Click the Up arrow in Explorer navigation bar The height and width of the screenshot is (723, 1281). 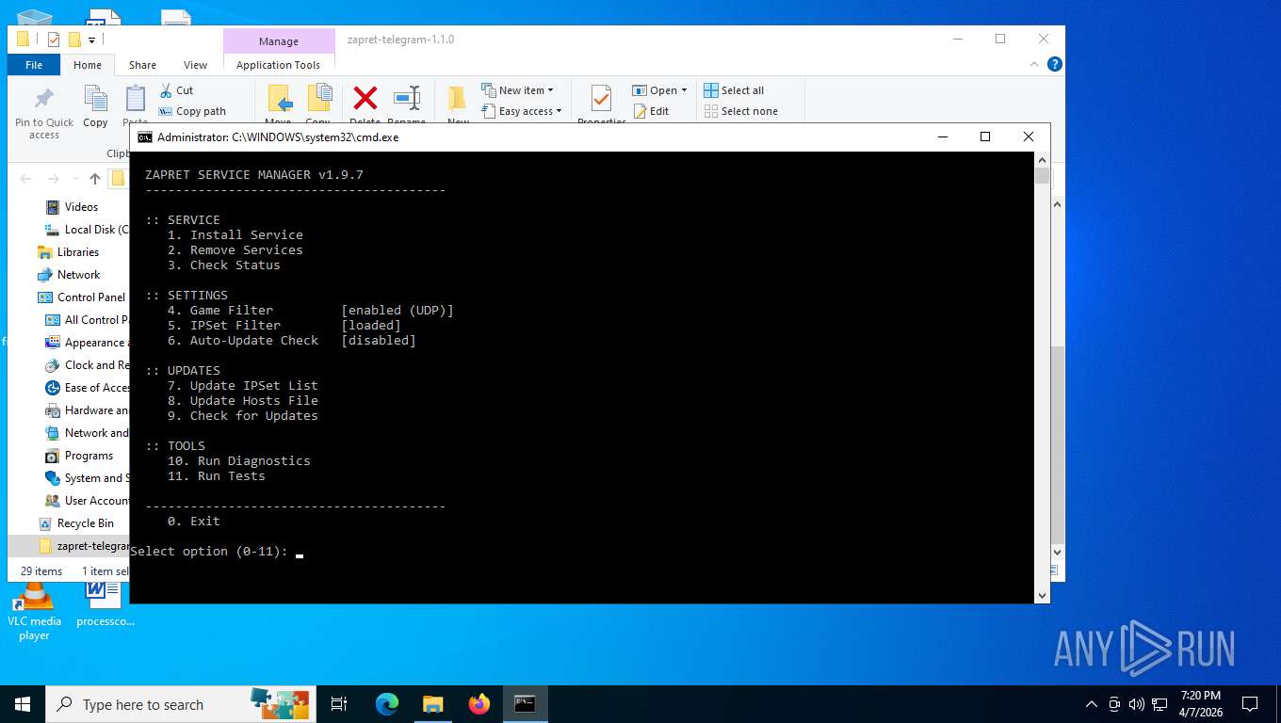coord(95,179)
